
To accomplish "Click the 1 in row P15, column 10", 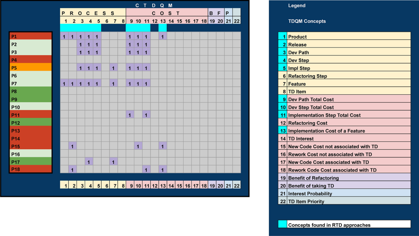I will coord(138,146).
